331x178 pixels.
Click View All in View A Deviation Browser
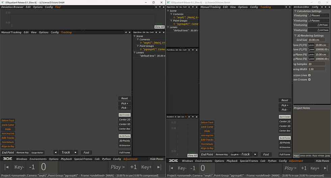(159, 27)
